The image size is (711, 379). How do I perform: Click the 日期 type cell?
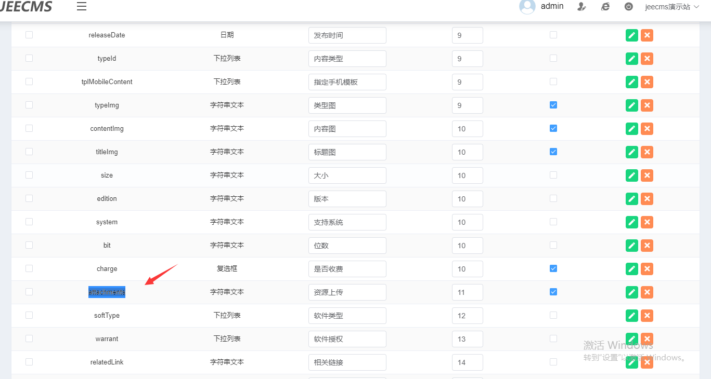[227, 35]
